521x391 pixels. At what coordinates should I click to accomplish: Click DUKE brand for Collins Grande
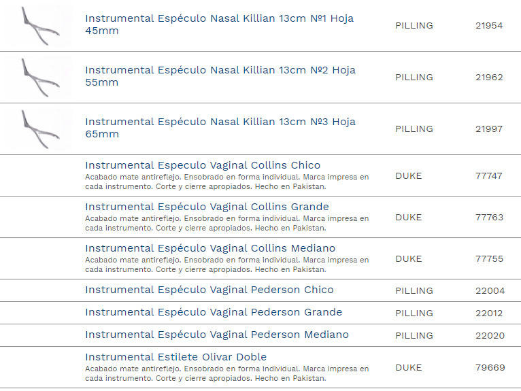[x=408, y=218]
